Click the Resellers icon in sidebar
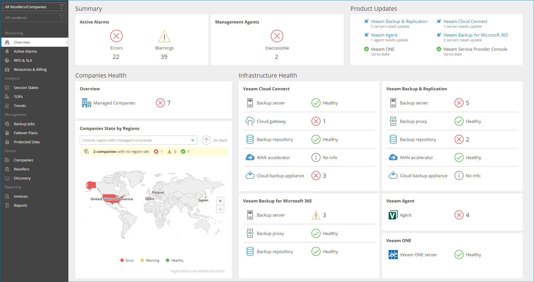534x282 pixels. (x=7, y=169)
